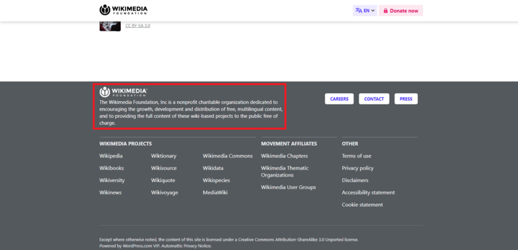This screenshot has height=250, width=518.
Task: Open Wikimedia Thematic Organizations link
Action: (x=285, y=172)
